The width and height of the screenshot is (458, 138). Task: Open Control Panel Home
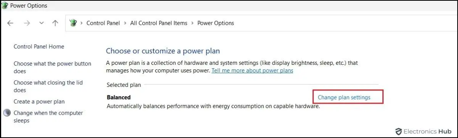[x=39, y=47]
